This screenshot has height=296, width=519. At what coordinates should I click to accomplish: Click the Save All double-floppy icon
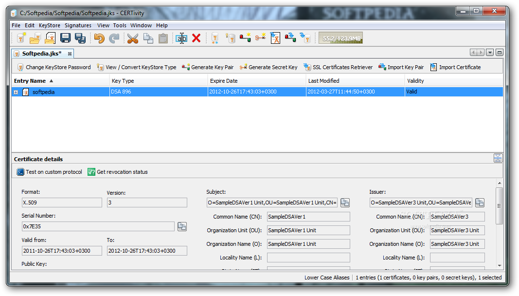(80, 38)
